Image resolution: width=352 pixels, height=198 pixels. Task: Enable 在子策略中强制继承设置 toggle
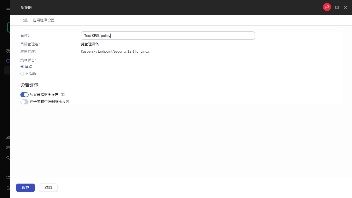point(24,102)
